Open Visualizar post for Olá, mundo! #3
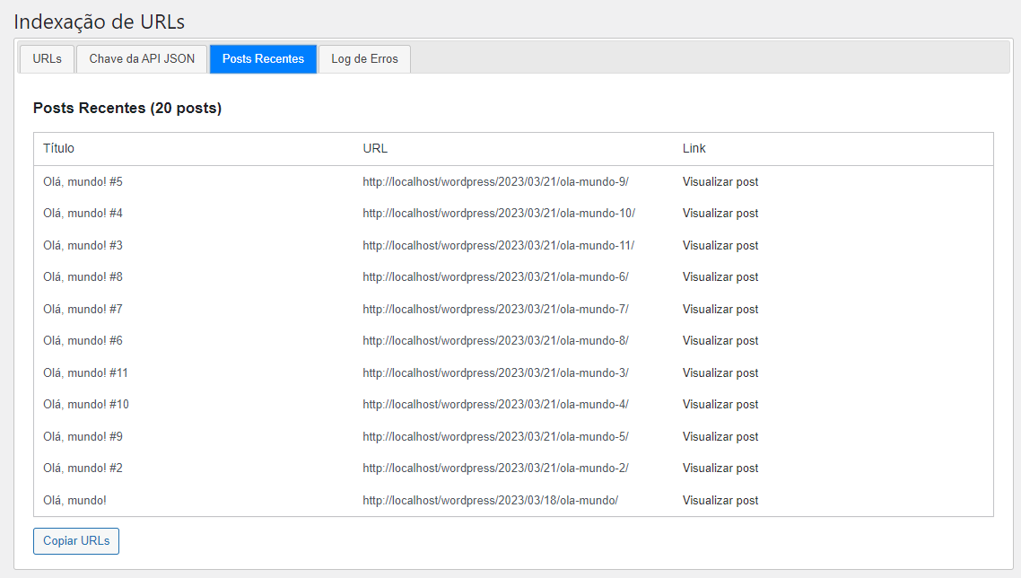1021x578 pixels. (720, 246)
